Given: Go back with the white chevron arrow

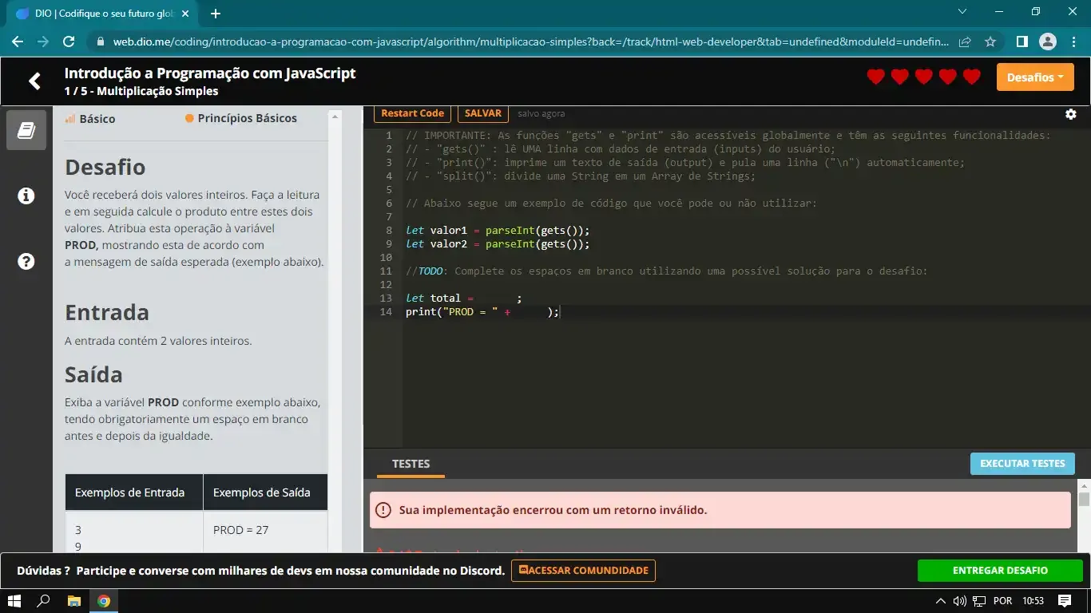Looking at the screenshot, I should click(x=34, y=81).
